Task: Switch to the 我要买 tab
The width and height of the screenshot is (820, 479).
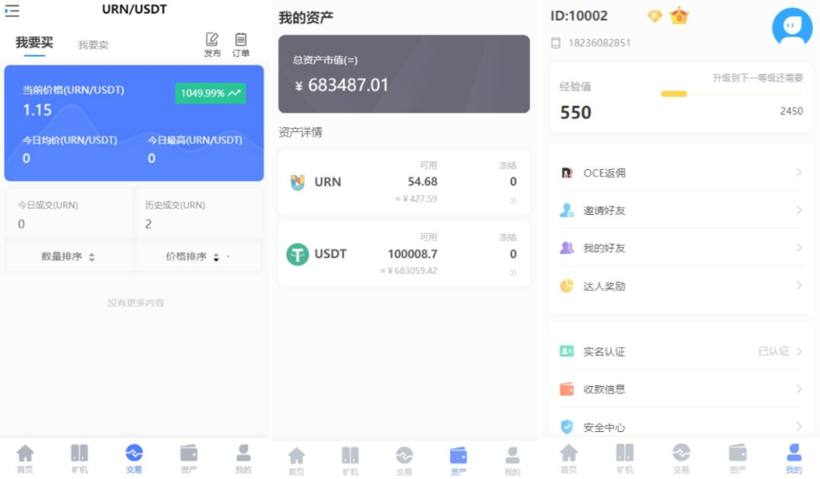Action: pos(34,43)
